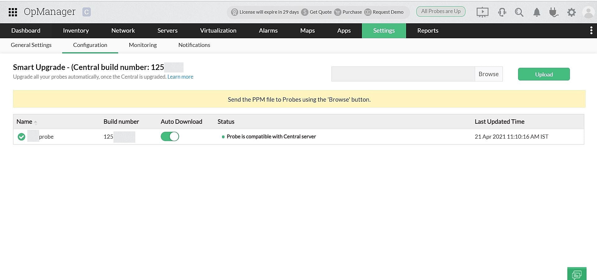Open the search magnifier icon
Viewport: 597px width, 280px height.
(x=519, y=12)
